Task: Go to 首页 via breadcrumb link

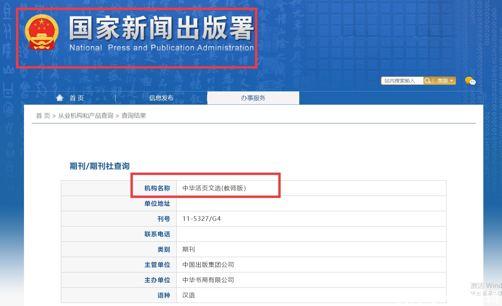Action: tap(43, 116)
